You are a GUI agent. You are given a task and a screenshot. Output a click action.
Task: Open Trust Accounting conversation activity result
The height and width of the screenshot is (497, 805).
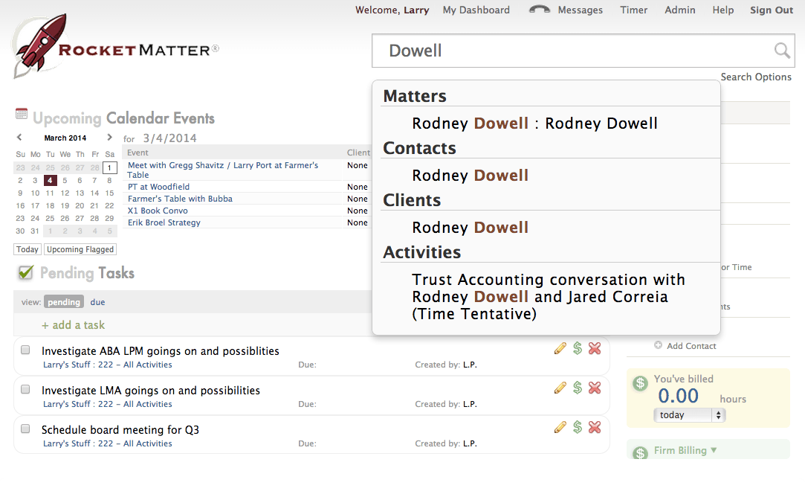(x=549, y=297)
